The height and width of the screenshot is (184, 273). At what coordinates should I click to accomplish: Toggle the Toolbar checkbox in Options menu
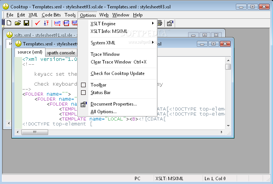click(x=83, y=85)
